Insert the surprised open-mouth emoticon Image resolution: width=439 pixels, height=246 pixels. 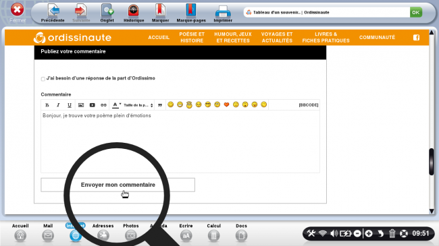coord(245,104)
